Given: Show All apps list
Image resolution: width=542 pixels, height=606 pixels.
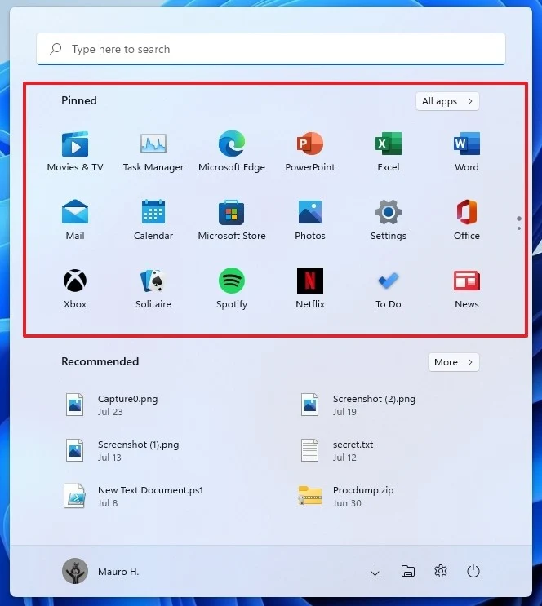Looking at the screenshot, I should click(x=447, y=101).
